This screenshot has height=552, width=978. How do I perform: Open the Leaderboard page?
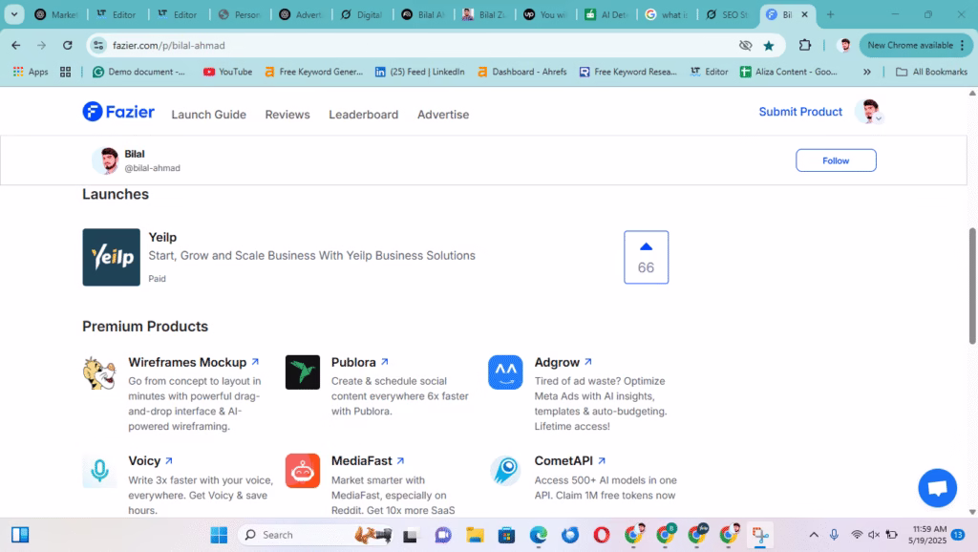364,115
